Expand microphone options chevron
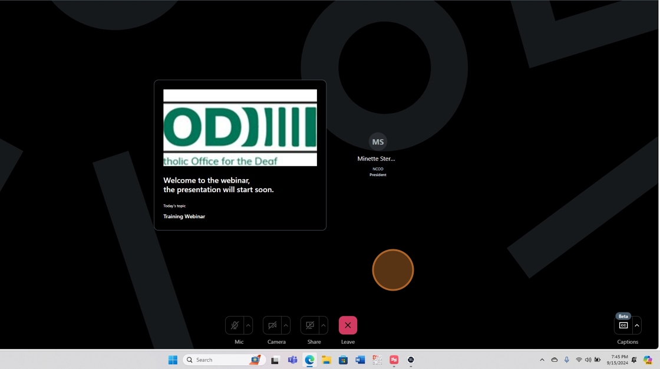Image resolution: width=660 pixels, height=369 pixels. (x=248, y=325)
